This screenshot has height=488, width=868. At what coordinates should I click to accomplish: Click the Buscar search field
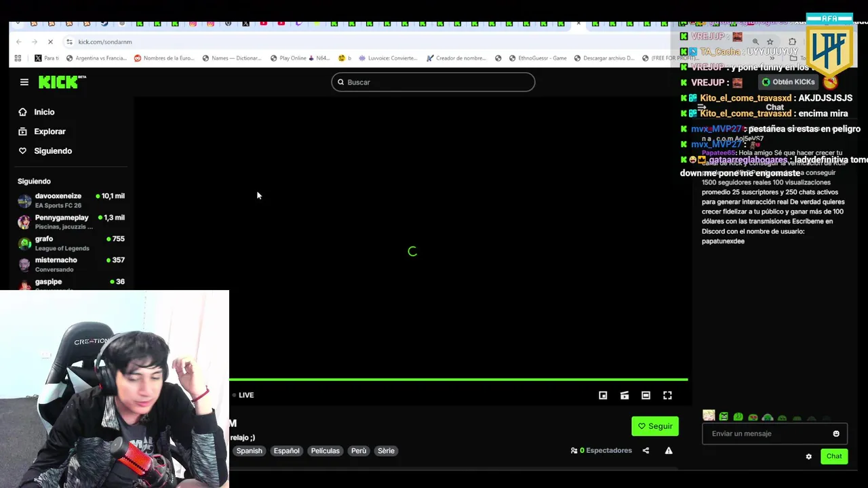433,82
